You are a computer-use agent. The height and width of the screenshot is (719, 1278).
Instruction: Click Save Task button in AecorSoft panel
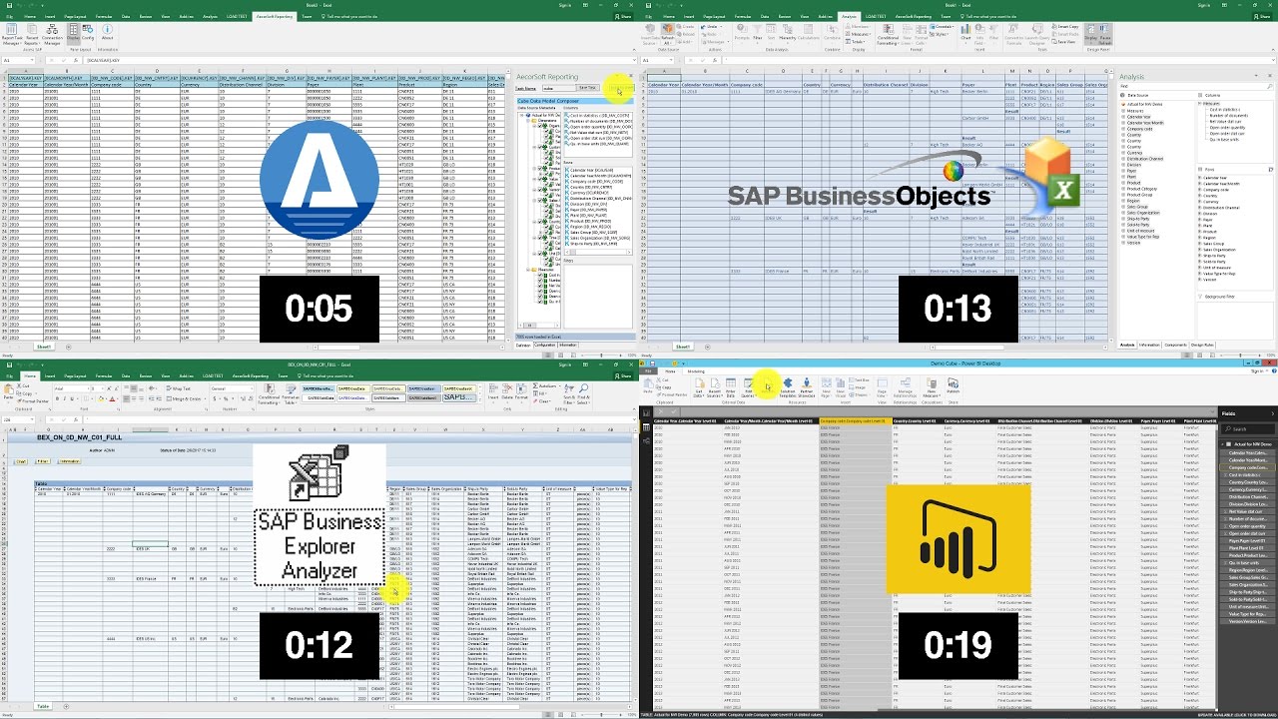coord(588,88)
